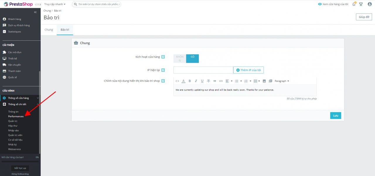Set shop activation to KHÔNG
This screenshot has height=176, width=375.
[x=180, y=59]
